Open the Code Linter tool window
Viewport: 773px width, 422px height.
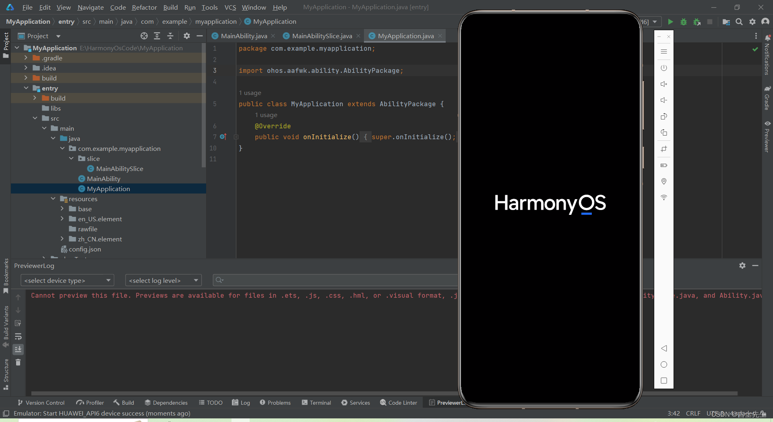tap(399, 403)
